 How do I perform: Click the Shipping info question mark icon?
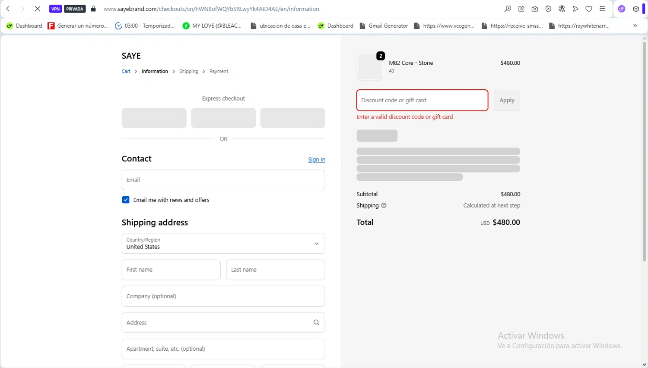pos(384,205)
